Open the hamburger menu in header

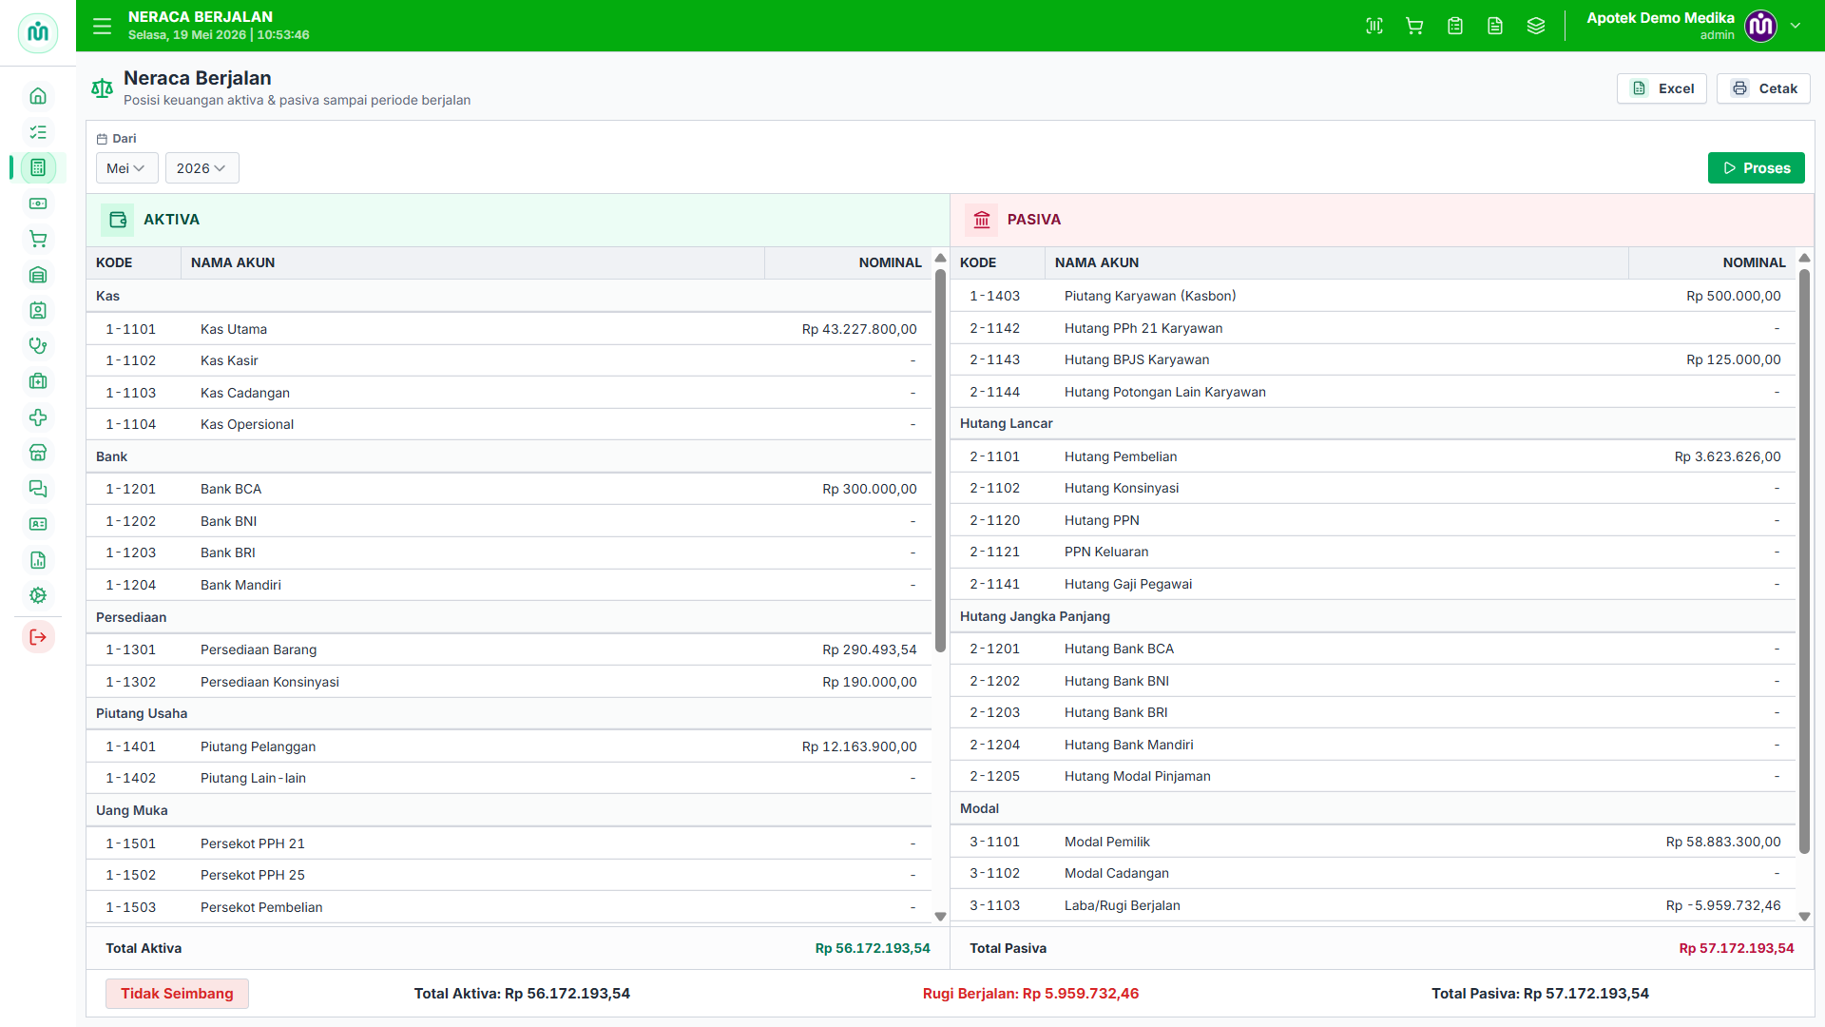[102, 26]
